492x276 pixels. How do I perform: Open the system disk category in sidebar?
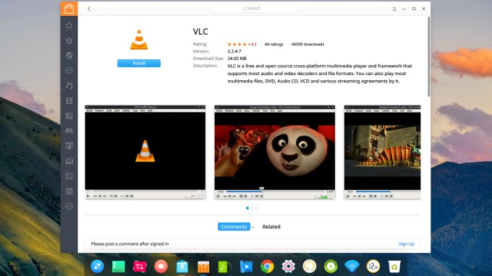coord(69,191)
